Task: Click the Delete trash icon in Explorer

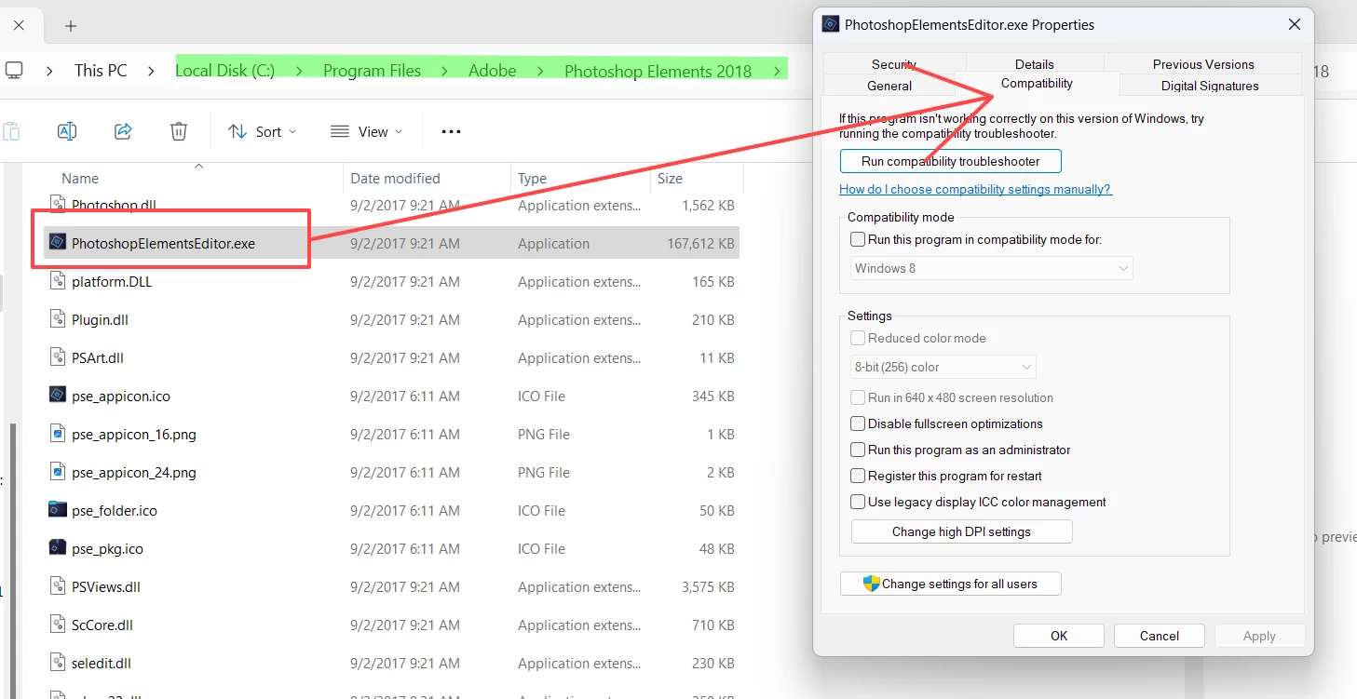Action: pos(179,131)
